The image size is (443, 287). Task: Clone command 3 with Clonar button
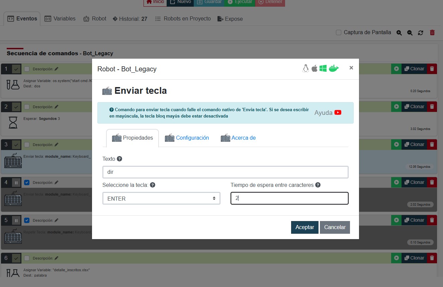[414, 144]
